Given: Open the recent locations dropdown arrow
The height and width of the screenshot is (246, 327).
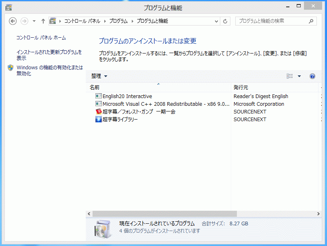Looking at the screenshot, I should pyautogui.click(x=34, y=21).
